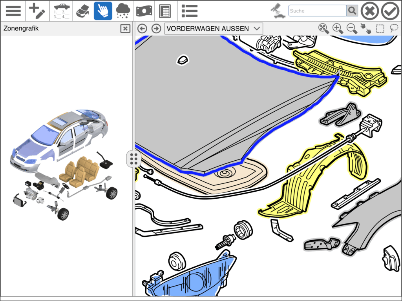This screenshot has width=402, height=301.
Task: Click the hail damage cloud icon
Action: [123, 11]
